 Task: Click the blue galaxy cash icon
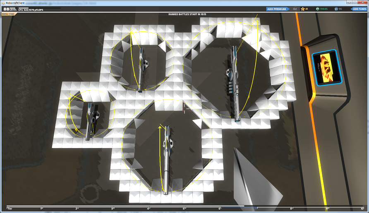point(336,9)
